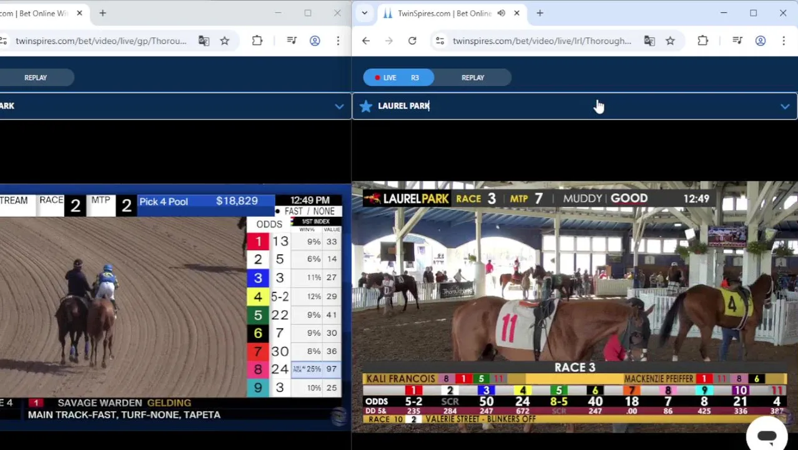The height and width of the screenshot is (450, 798).
Task: Switch to REPLAY in the left window
Action: point(36,77)
